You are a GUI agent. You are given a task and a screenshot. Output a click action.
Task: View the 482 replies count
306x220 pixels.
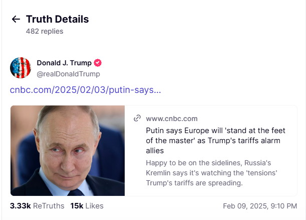[x=45, y=31]
